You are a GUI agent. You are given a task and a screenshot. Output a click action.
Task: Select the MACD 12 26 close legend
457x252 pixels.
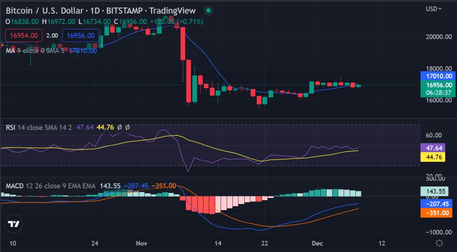pyautogui.click(x=51, y=186)
